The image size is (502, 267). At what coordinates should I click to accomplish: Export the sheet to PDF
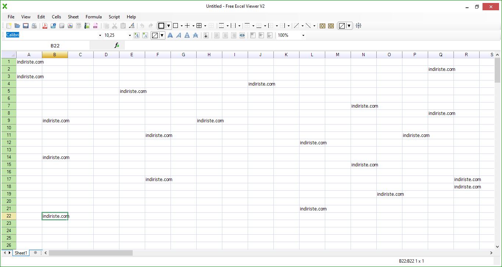coord(45,26)
